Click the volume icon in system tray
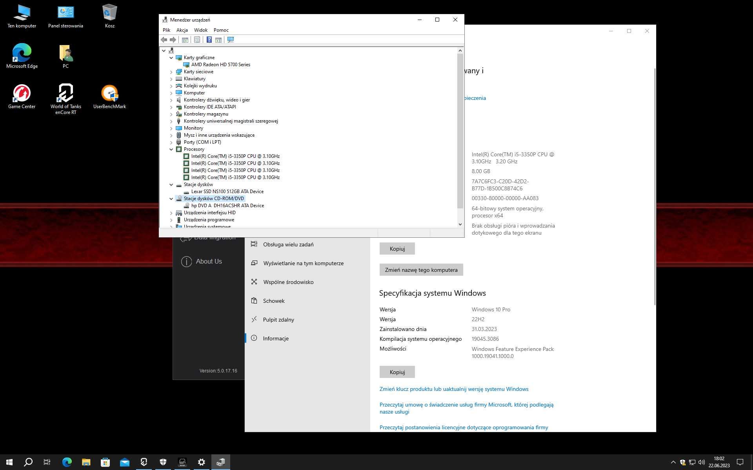 click(702, 462)
